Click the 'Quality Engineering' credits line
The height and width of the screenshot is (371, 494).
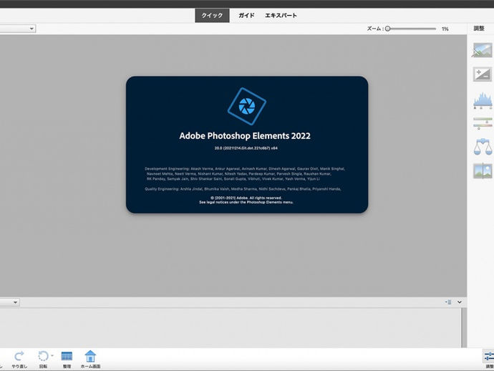pos(243,189)
